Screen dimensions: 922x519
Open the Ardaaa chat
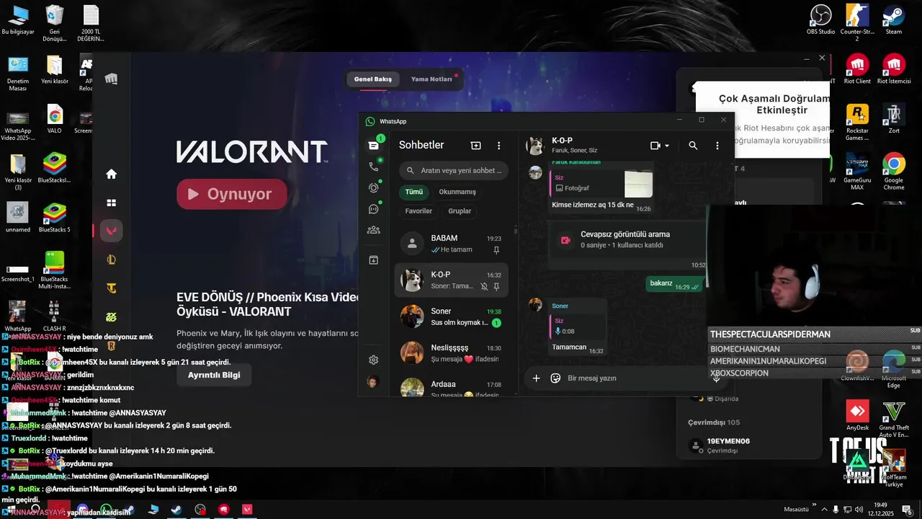click(x=452, y=387)
